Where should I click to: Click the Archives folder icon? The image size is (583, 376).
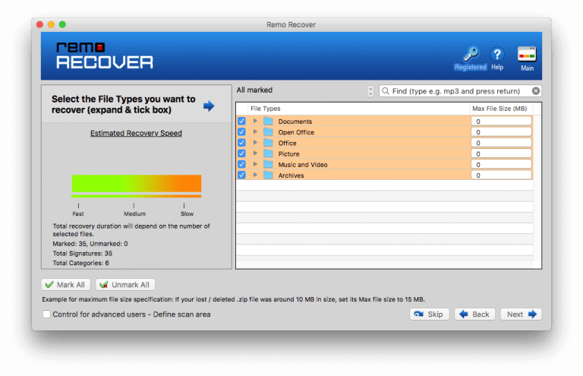268,175
